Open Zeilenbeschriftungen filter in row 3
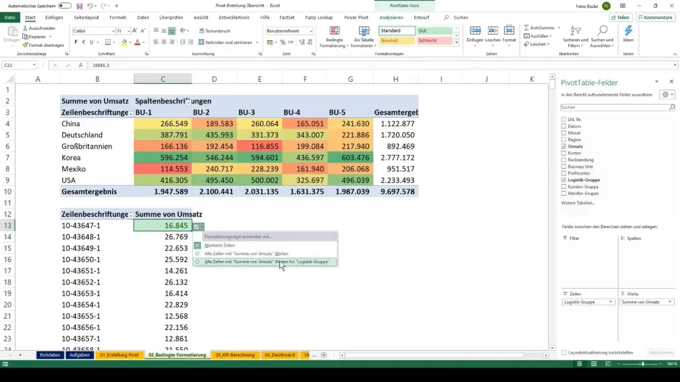Image resolution: width=680 pixels, height=382 pixels. pos(131,114)
